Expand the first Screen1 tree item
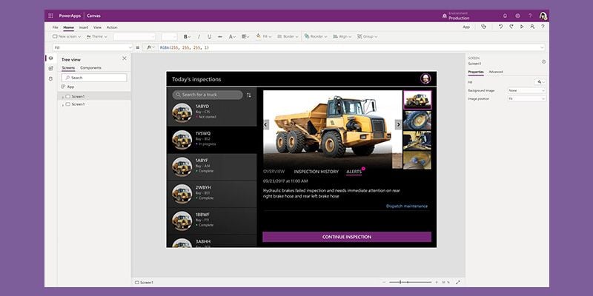 (63, 97)
